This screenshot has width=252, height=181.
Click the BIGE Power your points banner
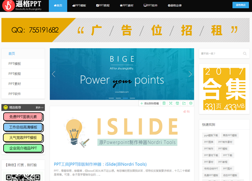(122, 74)
